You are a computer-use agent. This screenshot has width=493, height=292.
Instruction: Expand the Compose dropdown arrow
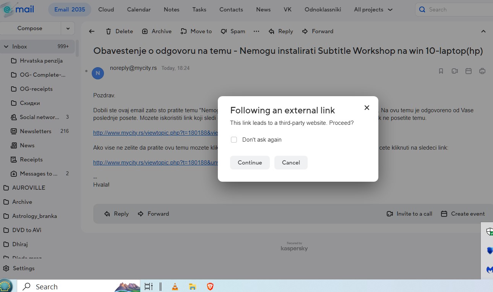tap(68, 28)
